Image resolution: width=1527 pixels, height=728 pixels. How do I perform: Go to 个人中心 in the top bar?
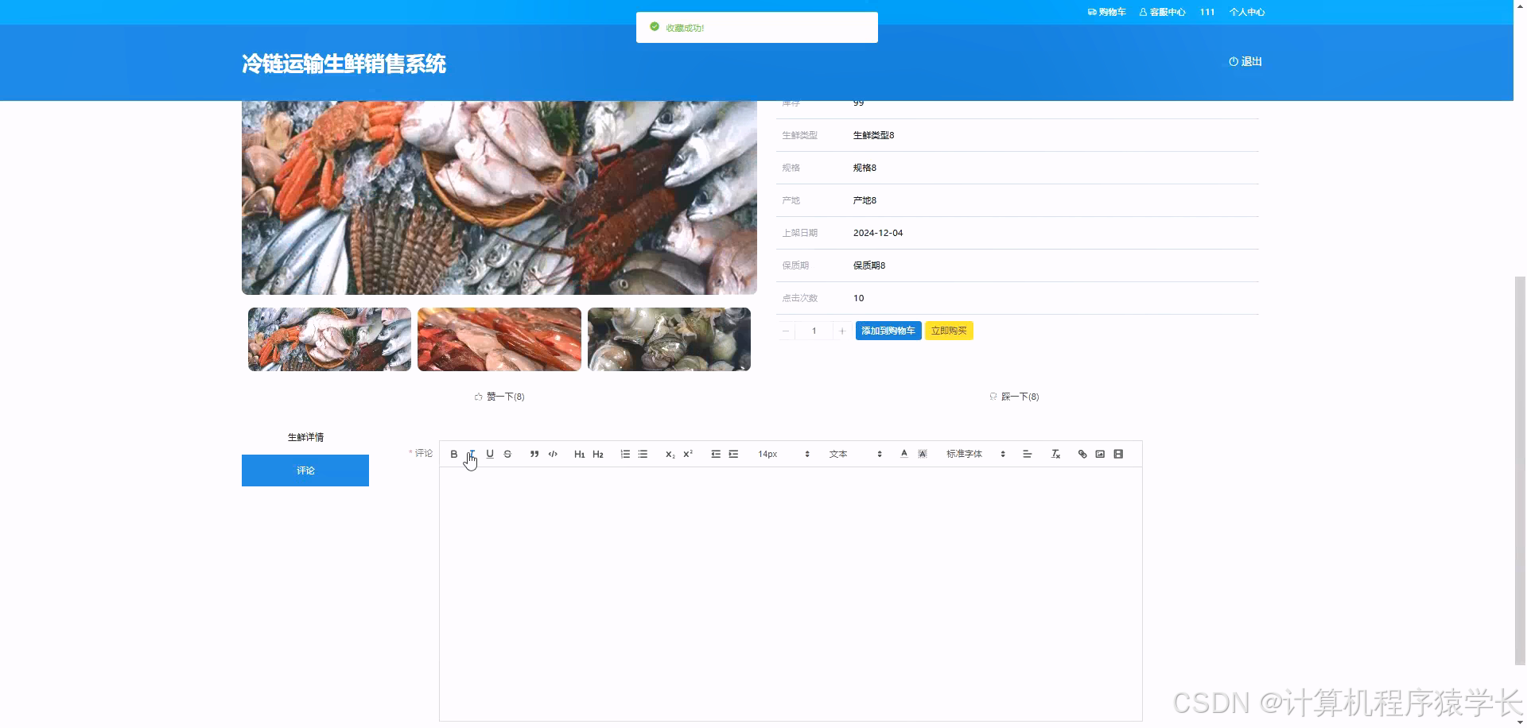coord(1246,12)
